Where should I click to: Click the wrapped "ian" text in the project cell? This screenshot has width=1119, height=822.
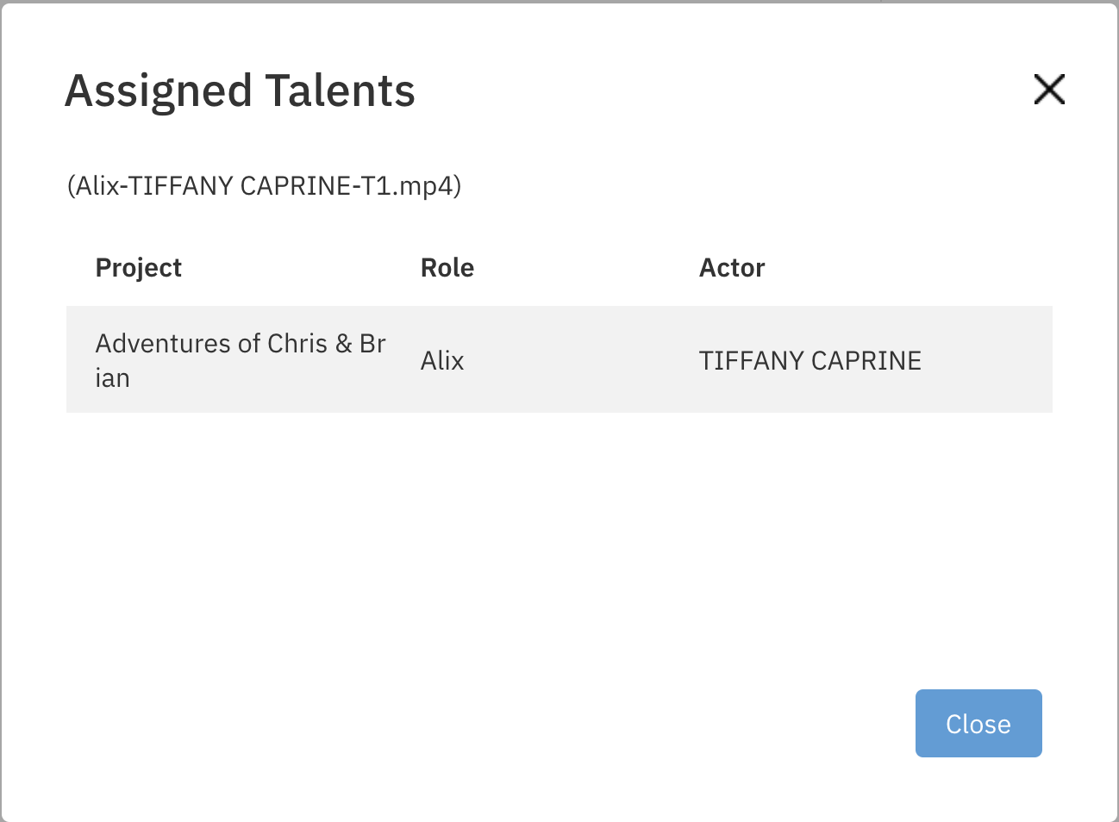coord(113,378)
